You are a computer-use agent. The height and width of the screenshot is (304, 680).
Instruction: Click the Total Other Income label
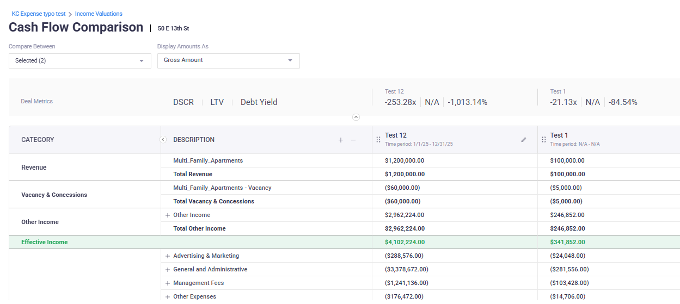(199, 229)
